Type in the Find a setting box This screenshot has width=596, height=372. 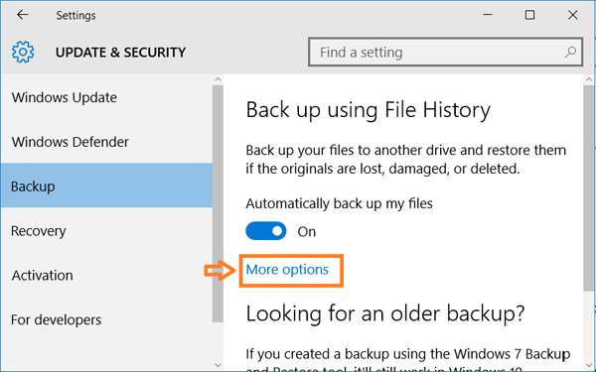[x=445, y=52]
